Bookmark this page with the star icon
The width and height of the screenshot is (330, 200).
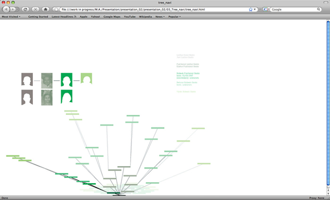[x=250, y=10]
